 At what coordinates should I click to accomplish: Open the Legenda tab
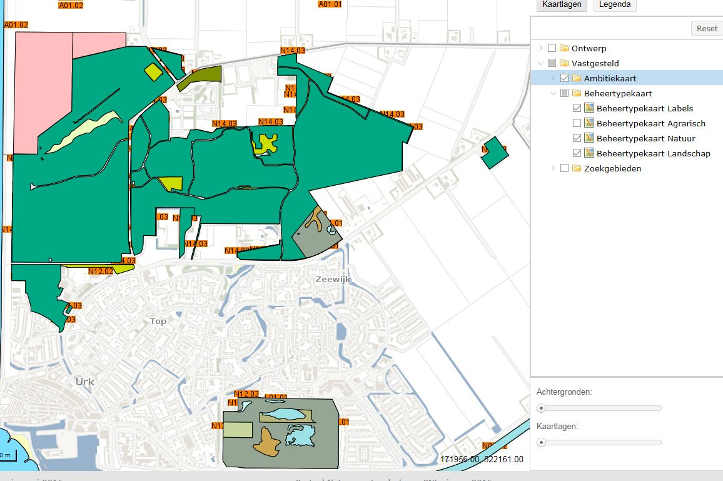615,4
